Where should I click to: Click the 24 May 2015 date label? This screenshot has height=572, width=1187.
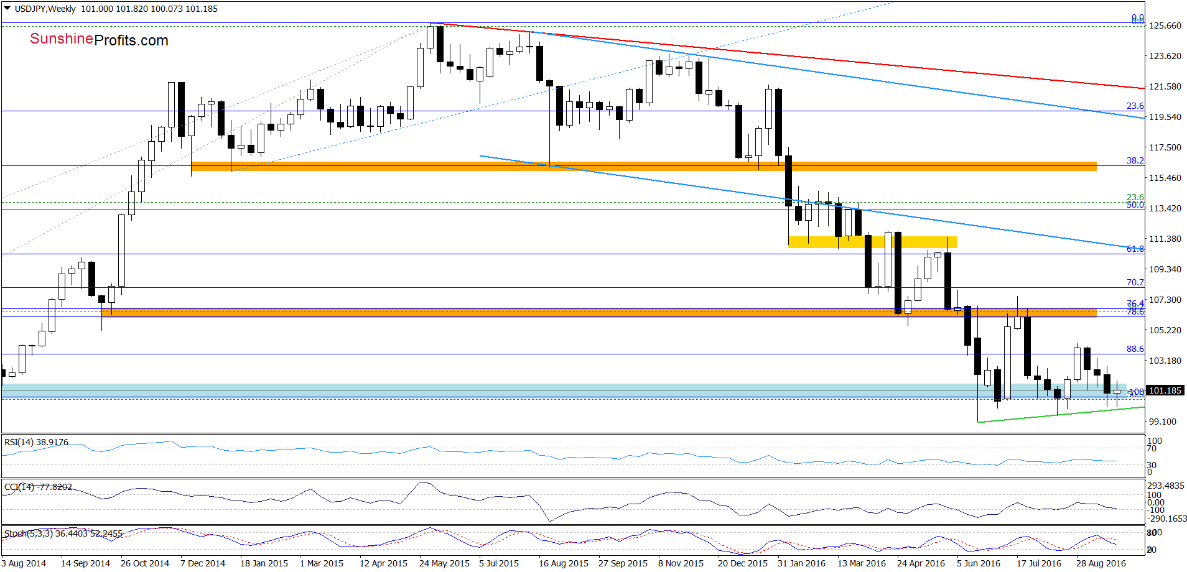(x=444, y=563)
